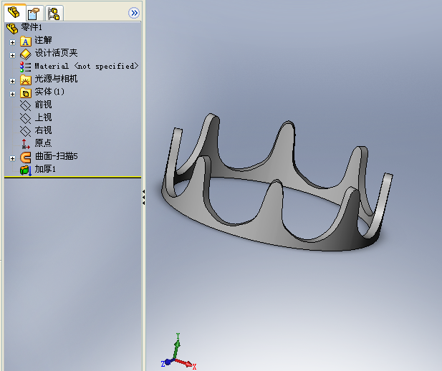Expand the 注解 annotations folder
This screenshot has height=371, width=442.
point(12,42)
